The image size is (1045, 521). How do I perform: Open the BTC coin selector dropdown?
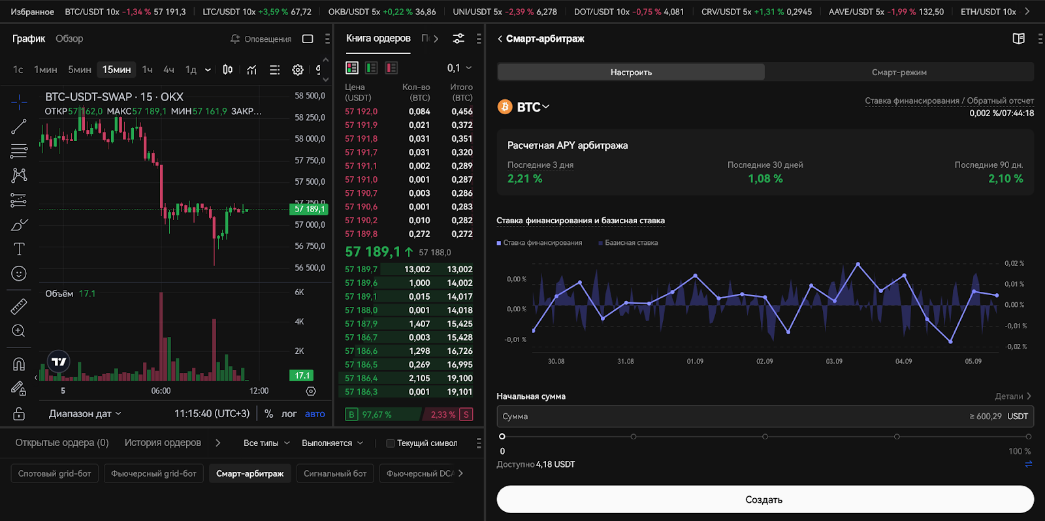pos(533,106)
